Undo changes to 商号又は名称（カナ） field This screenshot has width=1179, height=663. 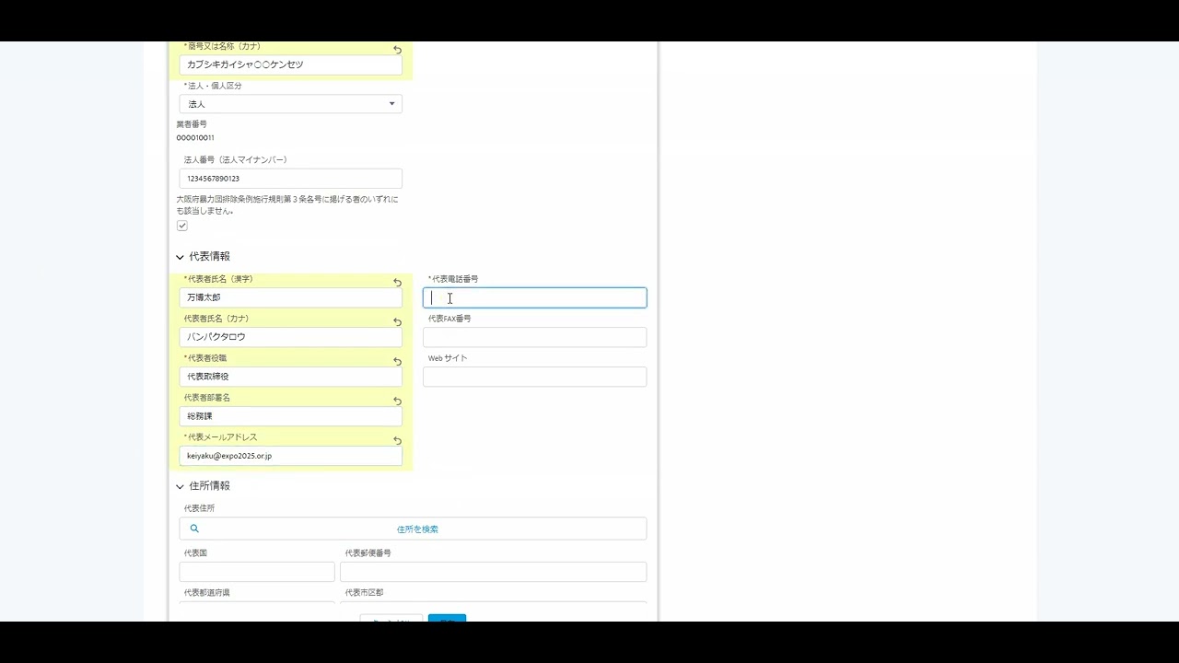[398, 50]
